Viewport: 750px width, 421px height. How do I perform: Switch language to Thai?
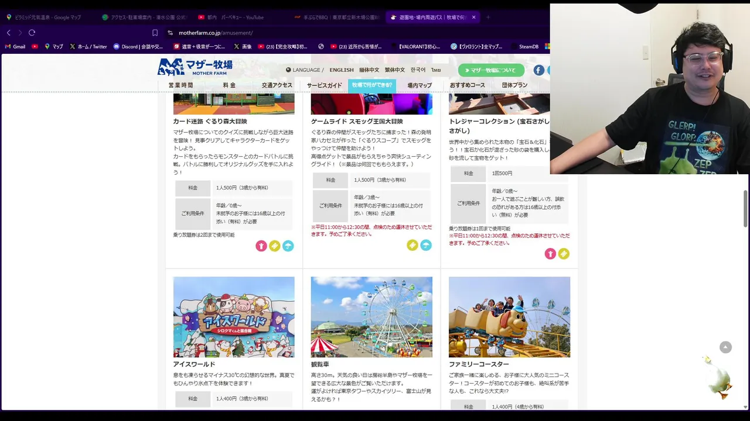[x=436, y=70]
